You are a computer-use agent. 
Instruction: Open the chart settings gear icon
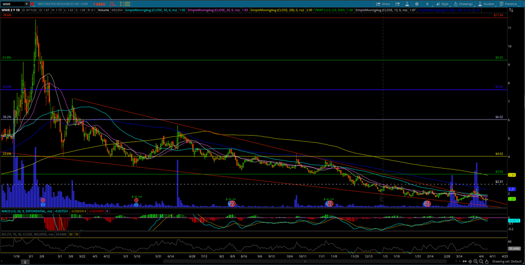416,4
